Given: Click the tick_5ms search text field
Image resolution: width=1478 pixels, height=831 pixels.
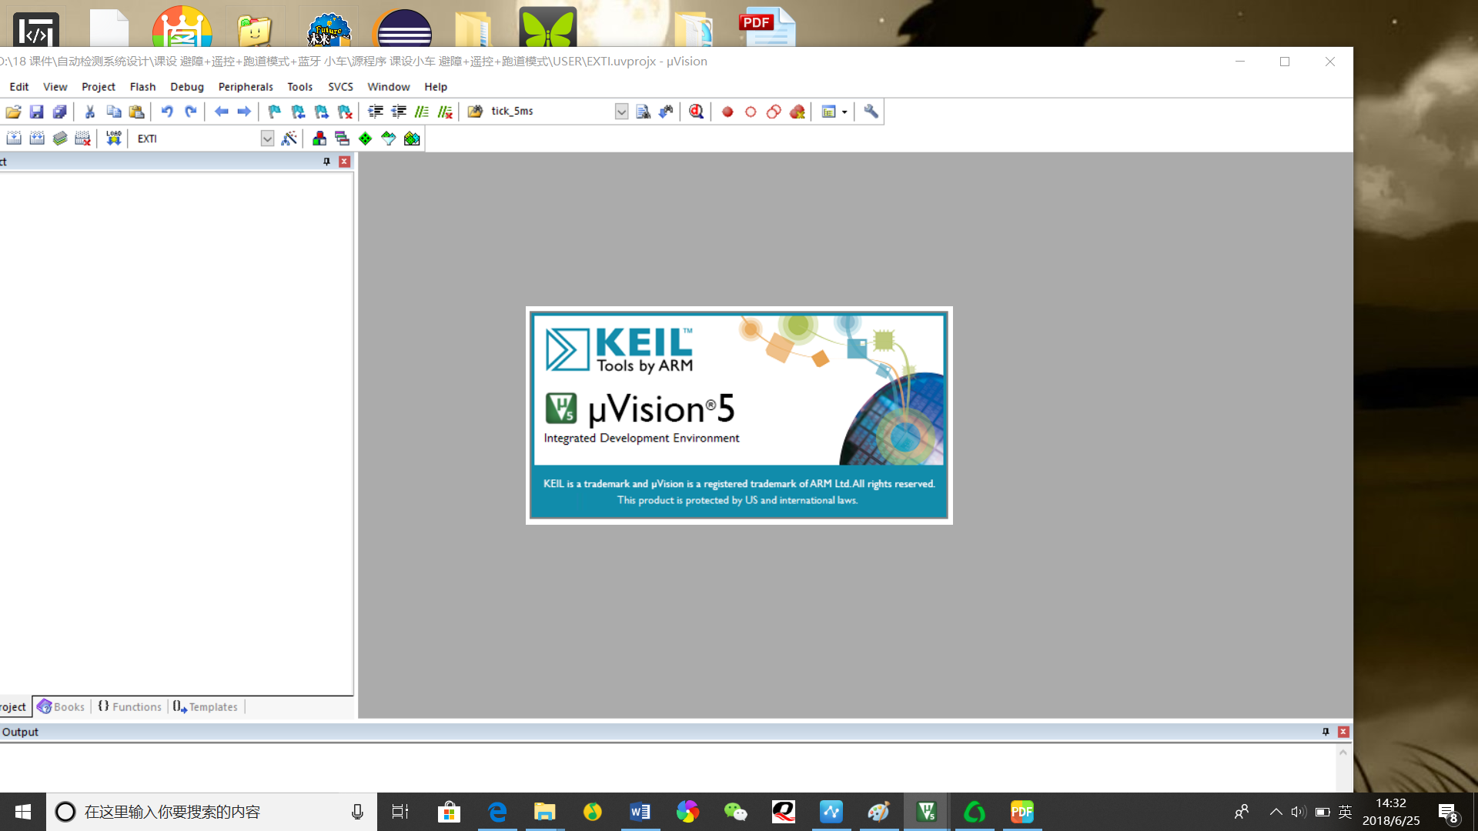Looking at the screenshot, I should [x=551, y=112].
